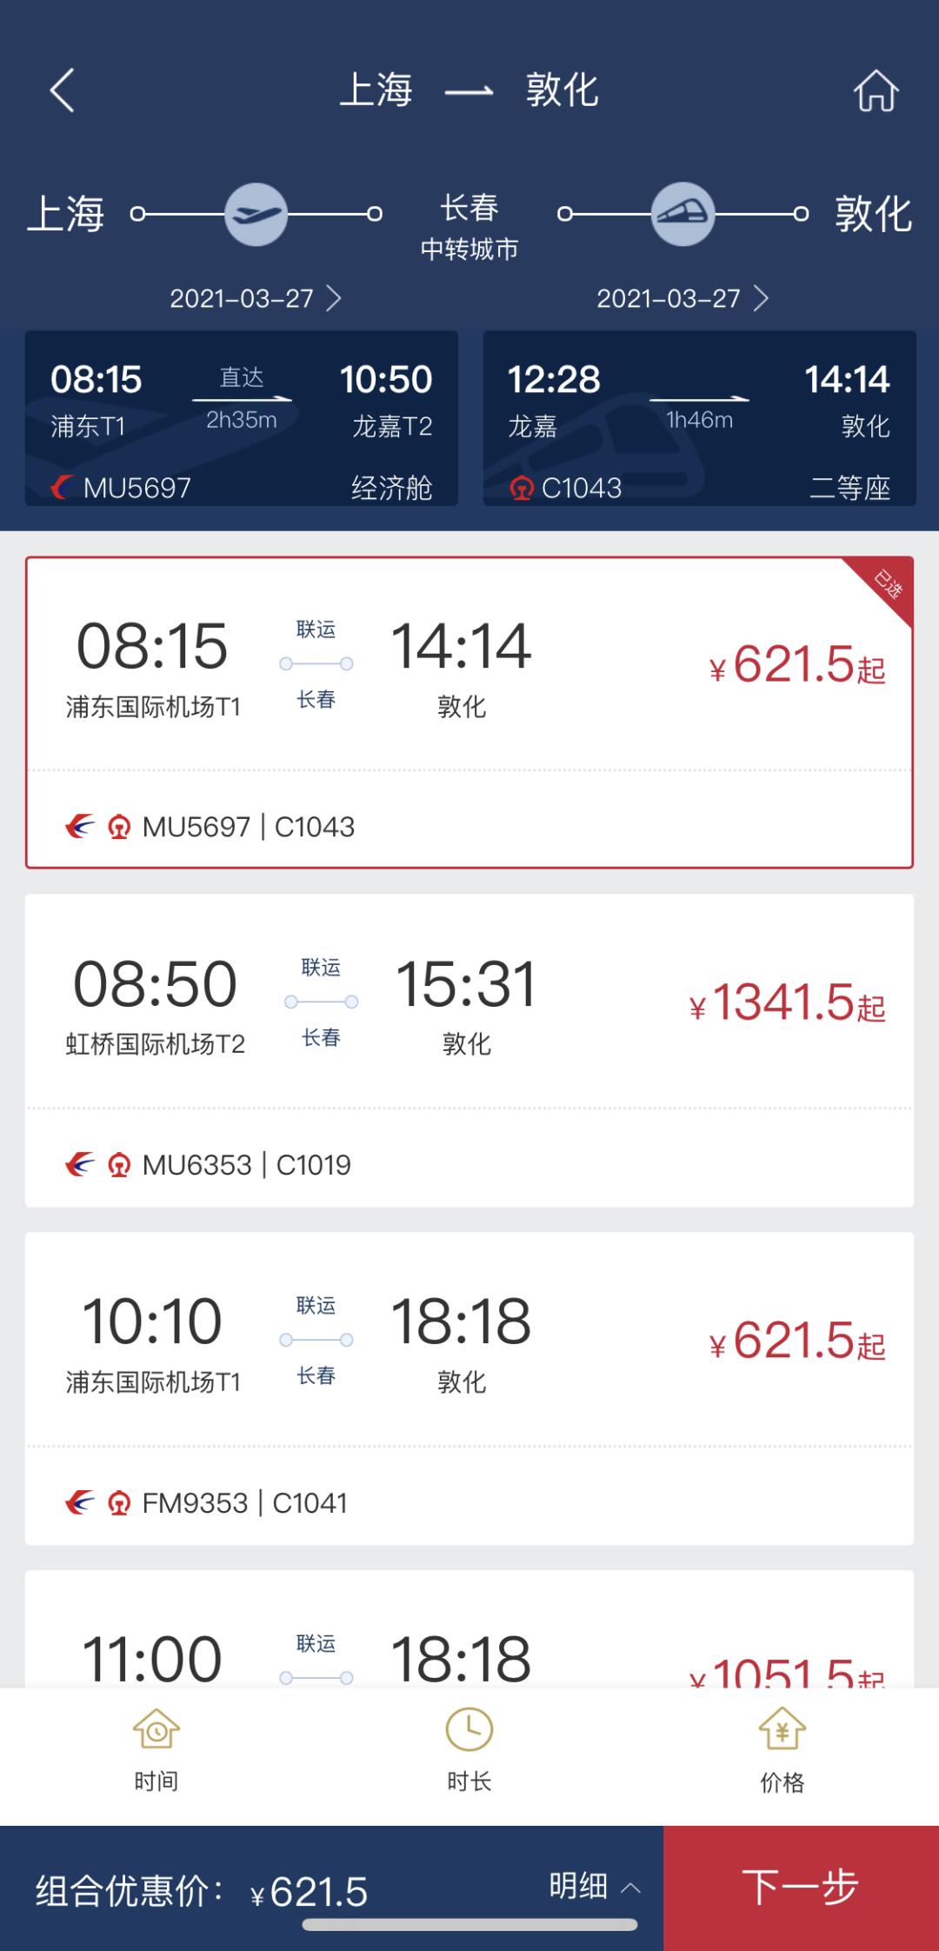Tap the back arrow icon

click(62, 90)
